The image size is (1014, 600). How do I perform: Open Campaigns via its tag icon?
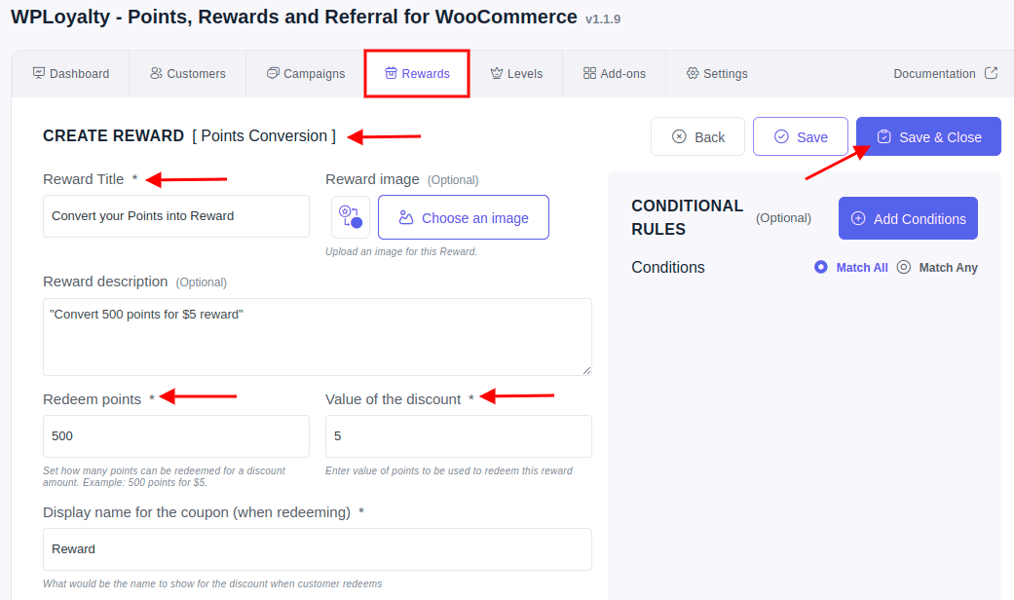(274, 73)
